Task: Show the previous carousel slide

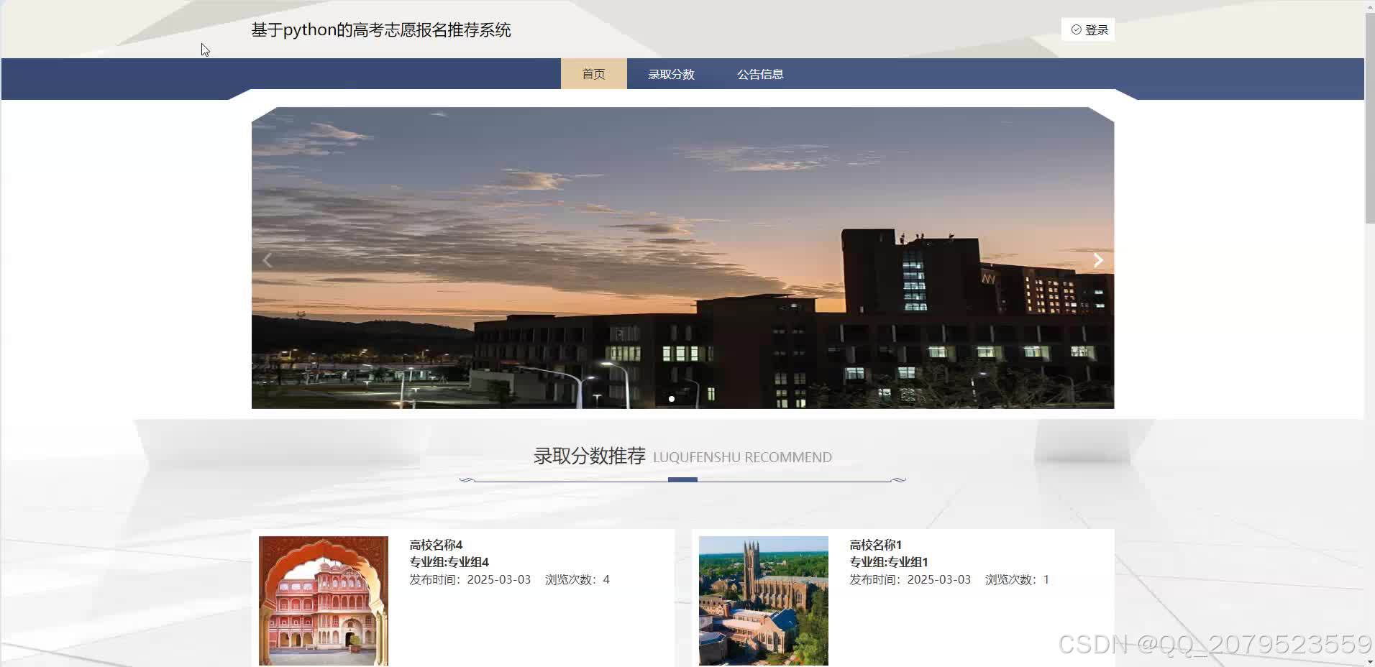Action: pos(268,260)
